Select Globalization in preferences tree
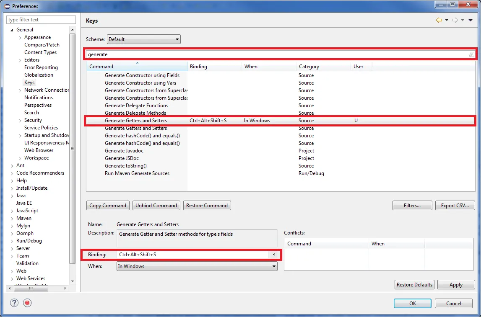 pos(39,75)
